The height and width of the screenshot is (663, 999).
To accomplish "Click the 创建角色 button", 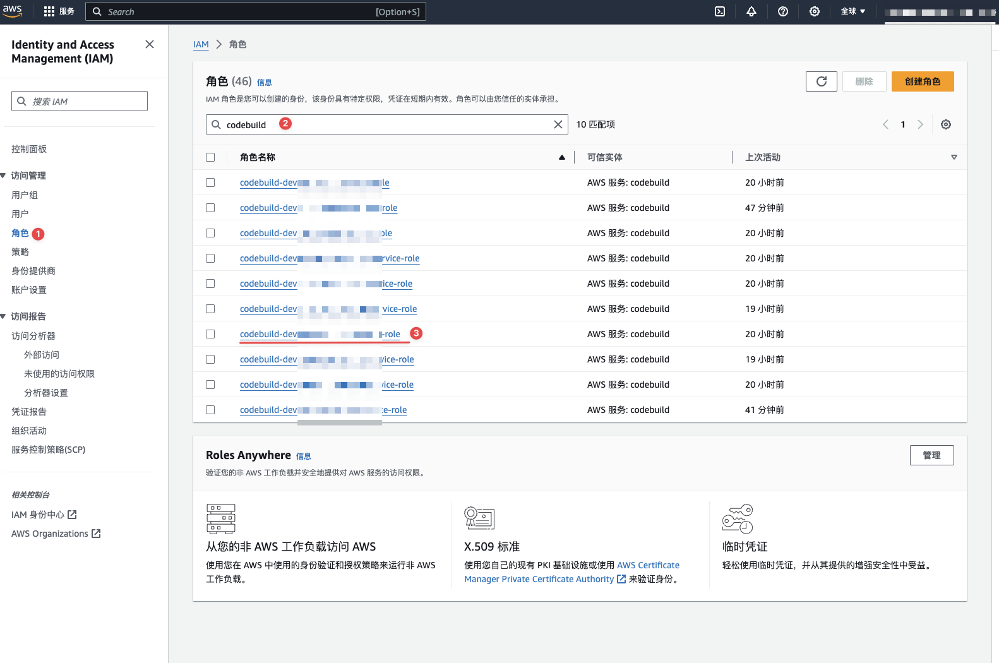I will (x=923, y=81).
